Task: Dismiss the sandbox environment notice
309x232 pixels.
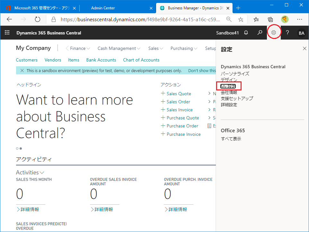Action: point(22,70)
